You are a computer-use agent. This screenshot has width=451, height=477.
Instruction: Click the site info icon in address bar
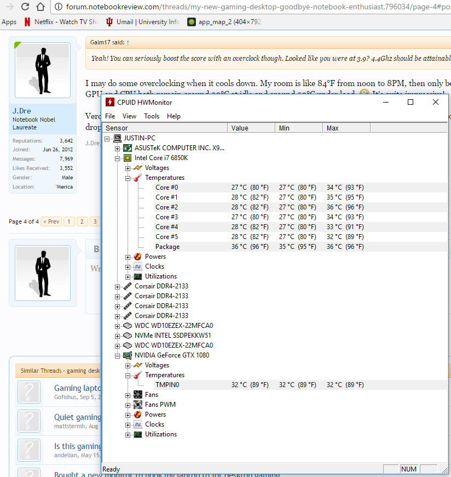point(59,7)
